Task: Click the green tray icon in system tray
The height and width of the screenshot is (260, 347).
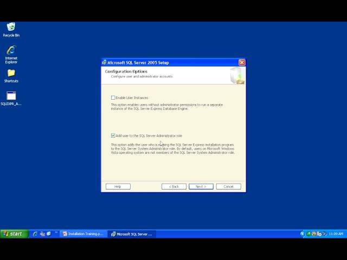Action: (x=309, y=233)
